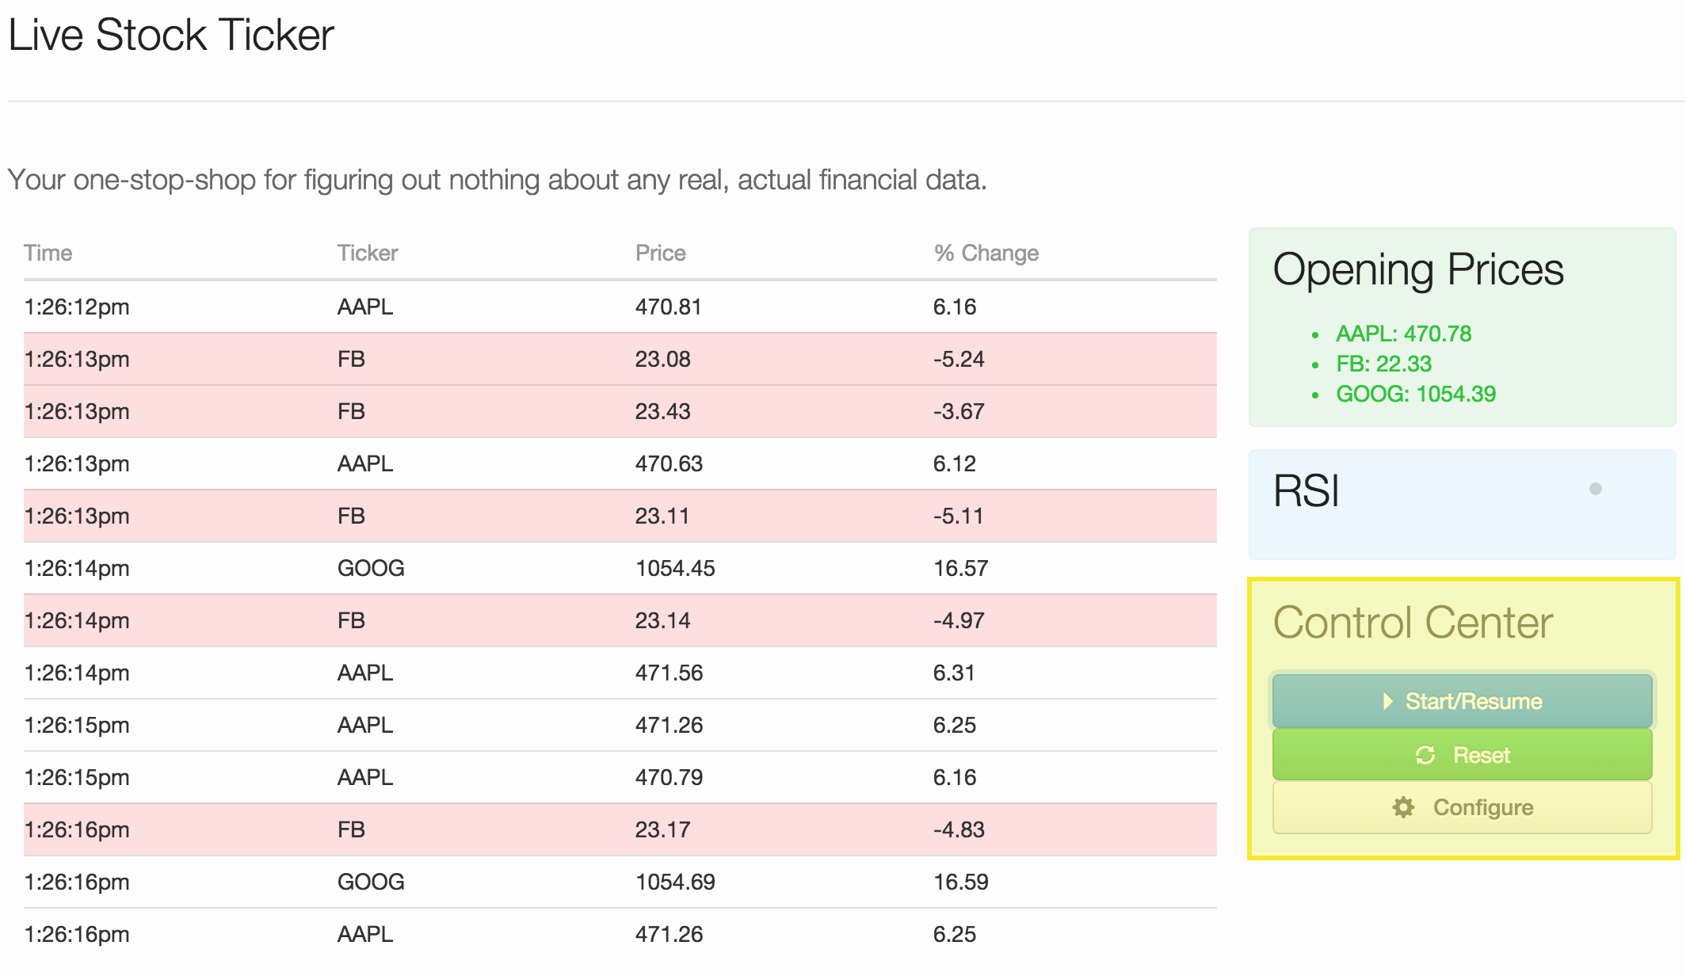The height and width of the screenshot is (976, 1686).
Task: Select the GOOG: 1054.39 opening price item
Action: pyautogui.click(x=1416, y=394)
